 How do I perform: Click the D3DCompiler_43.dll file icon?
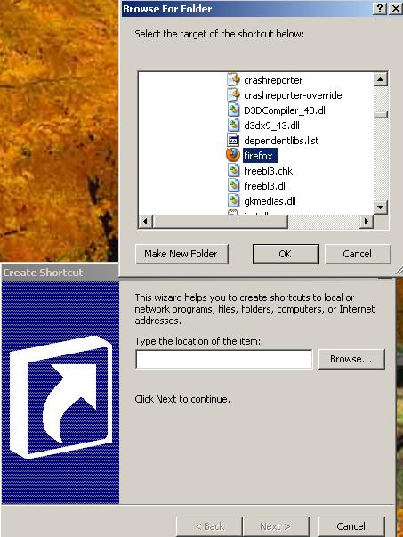[233, 110]
